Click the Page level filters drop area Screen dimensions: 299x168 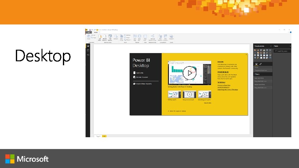[263, 81]
